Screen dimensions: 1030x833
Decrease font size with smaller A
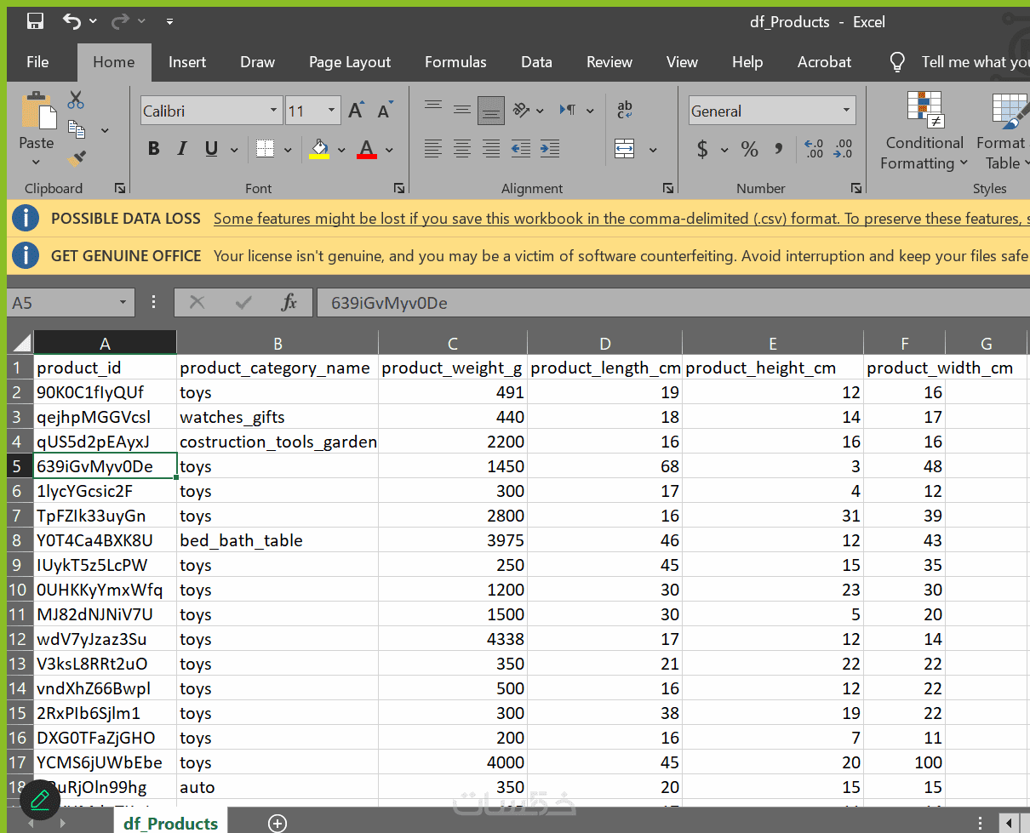tap(385, 111)
